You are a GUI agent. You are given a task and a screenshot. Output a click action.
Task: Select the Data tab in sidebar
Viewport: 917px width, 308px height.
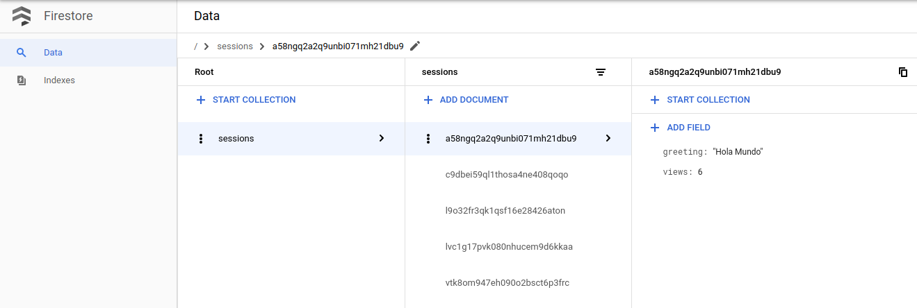pyautogui.click(x=54, y=53)
